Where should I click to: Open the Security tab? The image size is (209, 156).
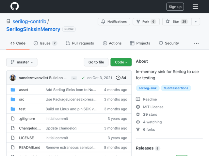pos(169,43)
